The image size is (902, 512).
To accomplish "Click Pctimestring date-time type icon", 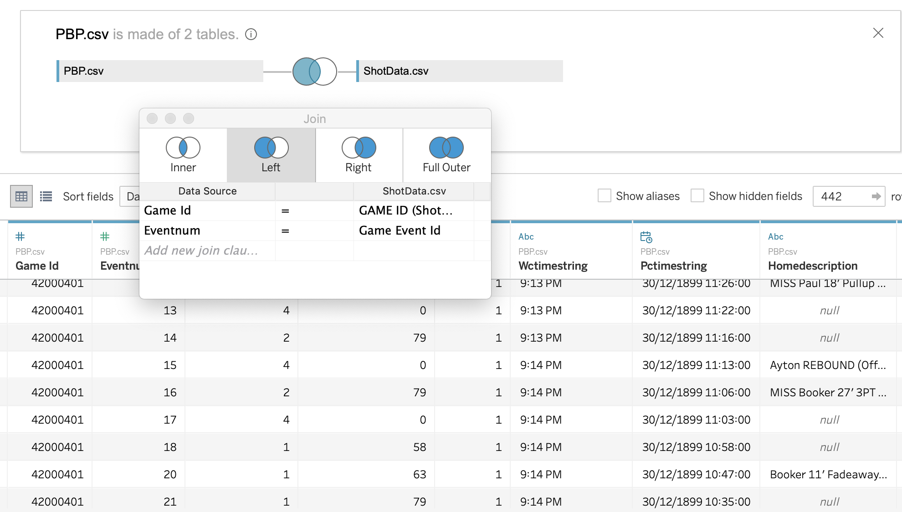I will (x=646, y=237).
